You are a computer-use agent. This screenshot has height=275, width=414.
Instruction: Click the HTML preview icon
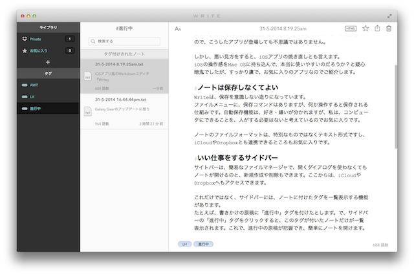click(x=351, y=28)
